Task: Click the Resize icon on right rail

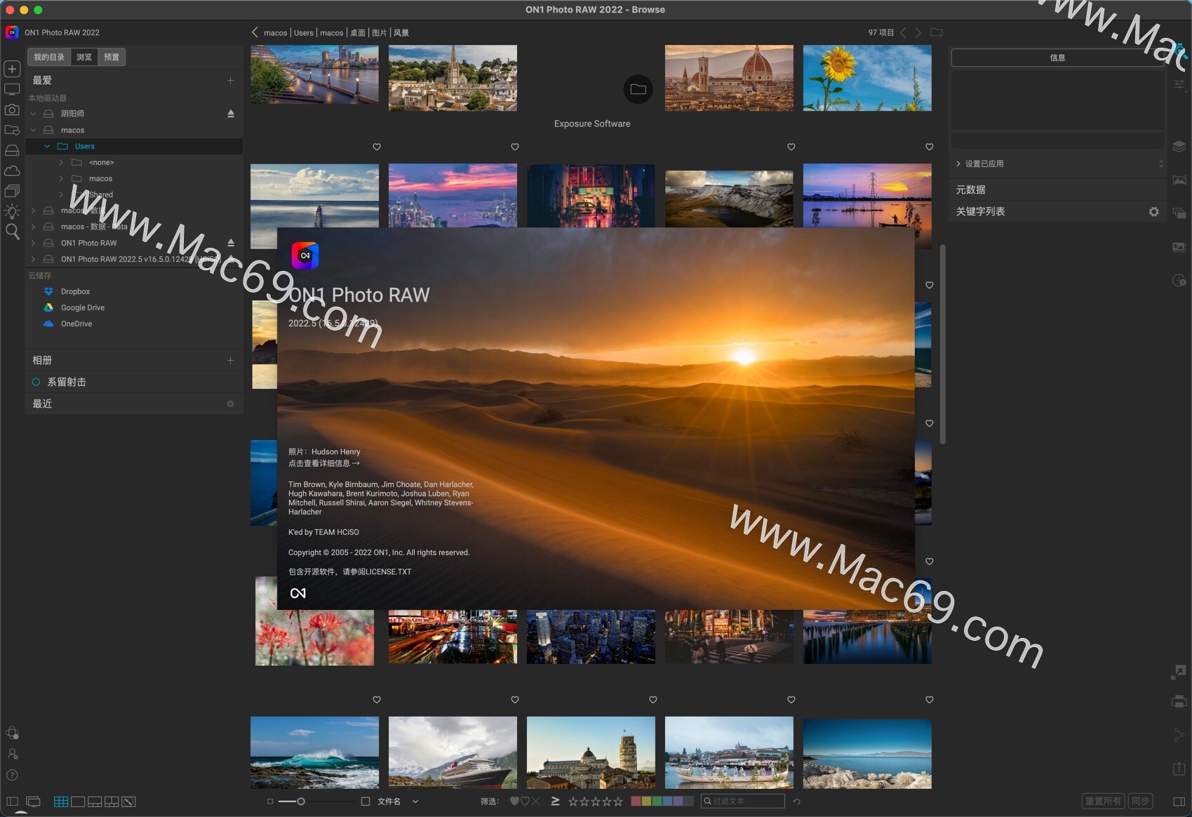Action: (x=1179, y=672)
